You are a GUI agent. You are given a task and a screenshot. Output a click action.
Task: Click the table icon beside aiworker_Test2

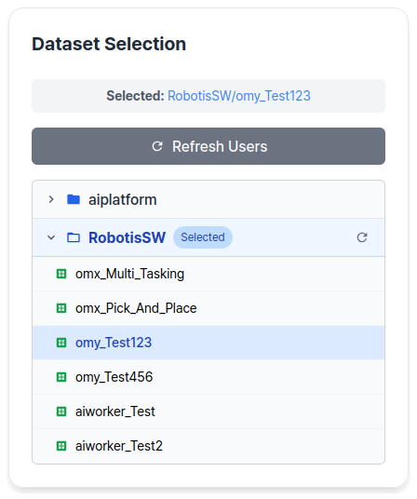click(x=61, y=446)
